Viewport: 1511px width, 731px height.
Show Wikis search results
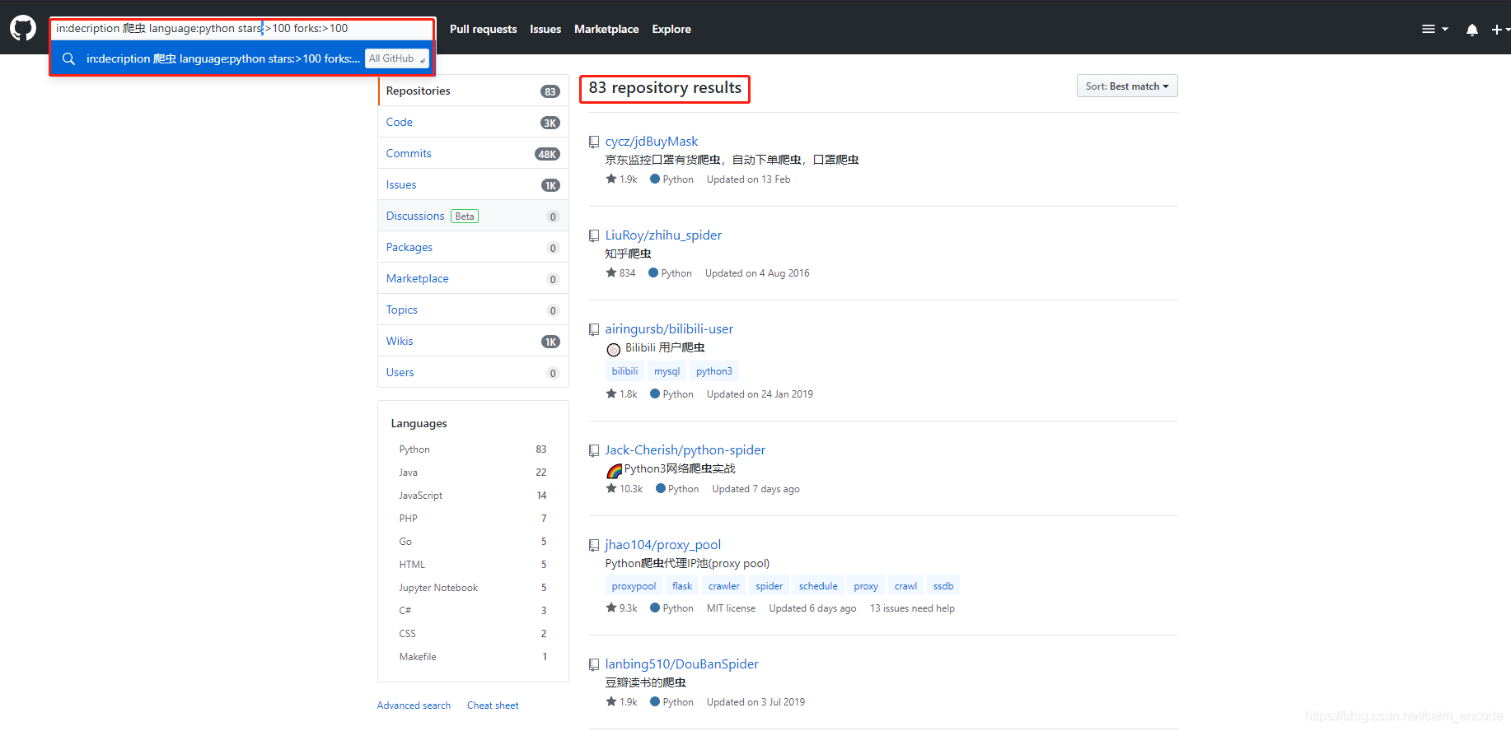473,341
